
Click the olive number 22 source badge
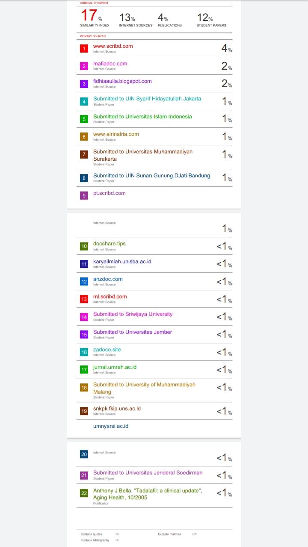pyautogui.click(x=84, y=493)
